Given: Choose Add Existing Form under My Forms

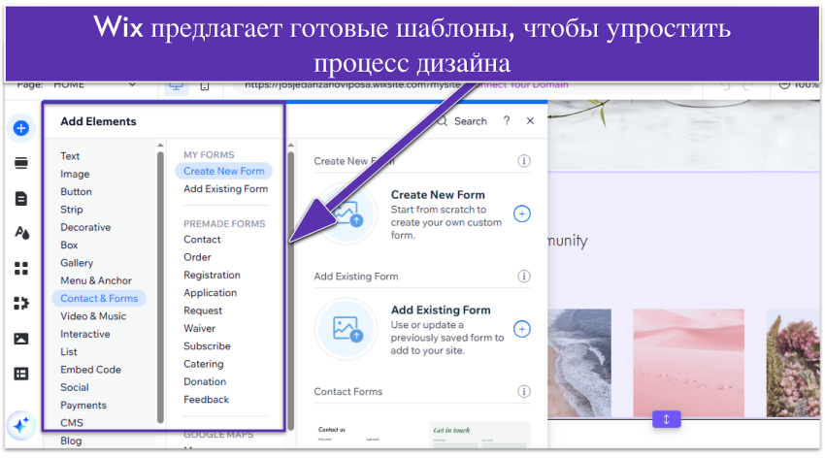Looking at the screenshot, I should click(226, 189).
